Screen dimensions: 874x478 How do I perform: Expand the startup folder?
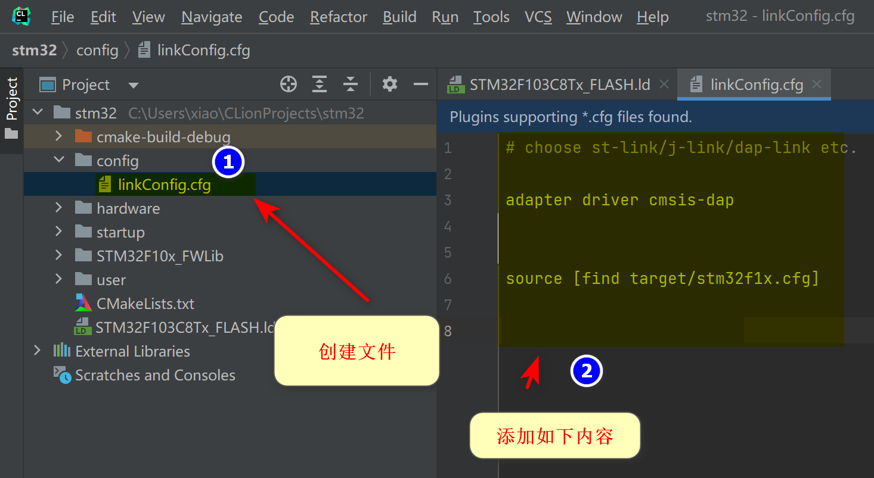click(x=58, y=232)
